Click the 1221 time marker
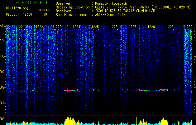The image size is (196, 125). click(21, 27)
